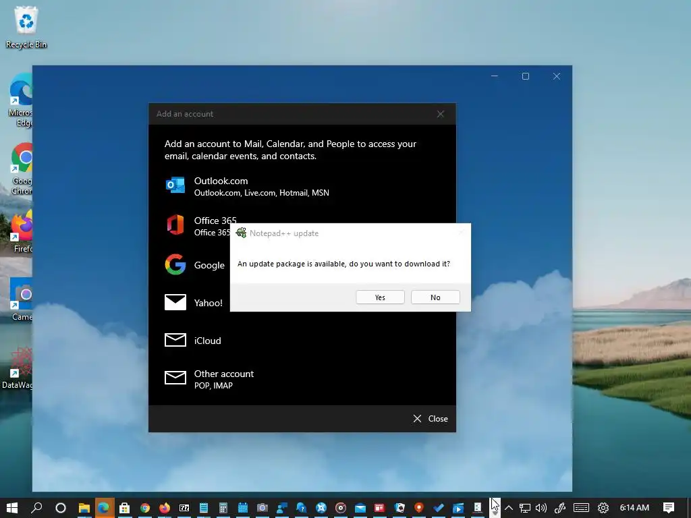Show hidden system tray icons
The height and width of the screenshot is (518, 691).
[x=509, y=508]
